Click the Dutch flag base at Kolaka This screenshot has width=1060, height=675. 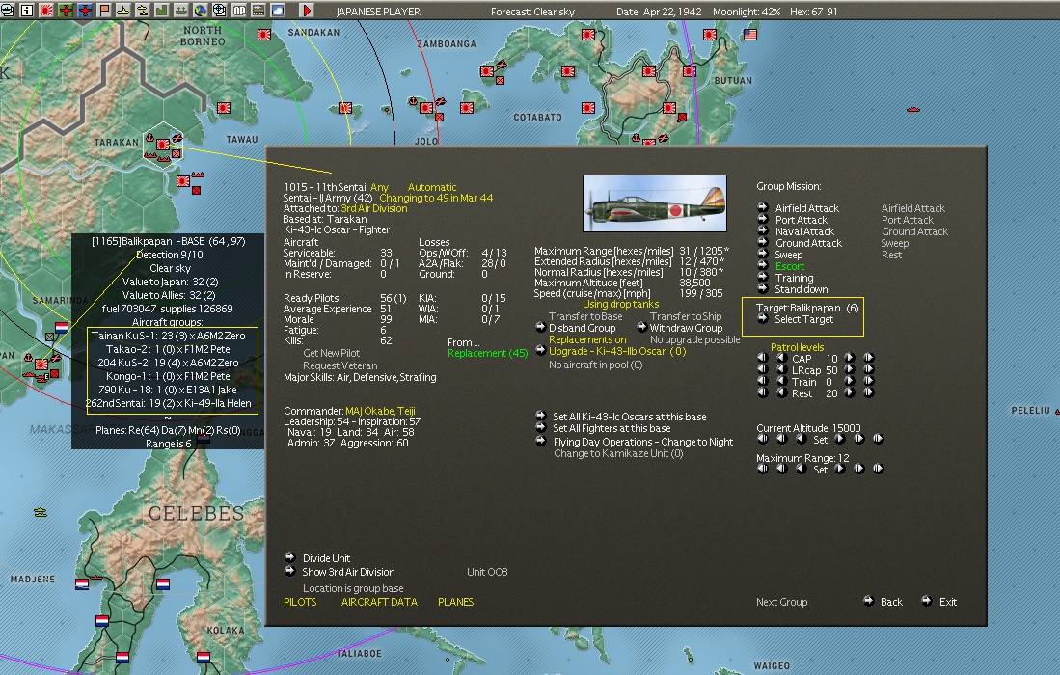(204, 657)
